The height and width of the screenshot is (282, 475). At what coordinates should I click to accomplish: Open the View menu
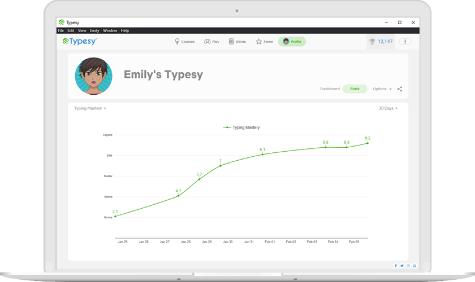tap(82, 30)
